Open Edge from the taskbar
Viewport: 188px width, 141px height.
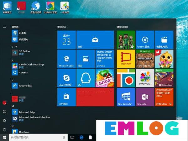(x=81, y=138)
